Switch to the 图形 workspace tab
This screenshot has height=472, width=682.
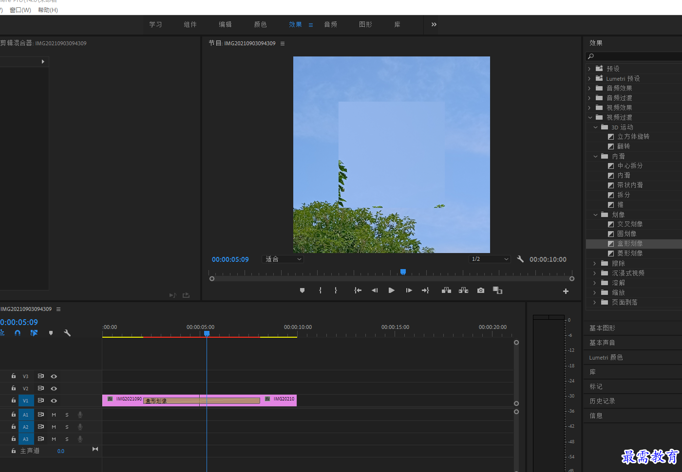point(365,24)
